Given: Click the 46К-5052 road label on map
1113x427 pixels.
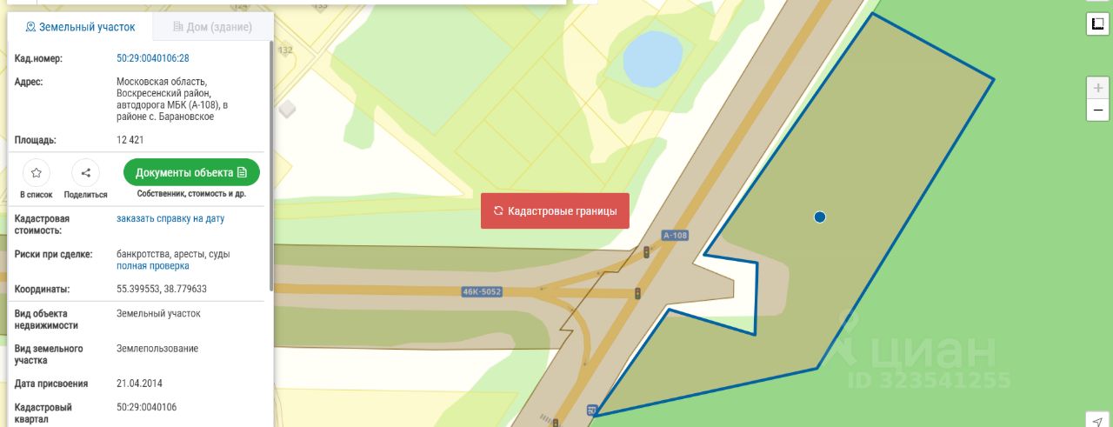Looking at the screenshot, I should click(482, 292).
